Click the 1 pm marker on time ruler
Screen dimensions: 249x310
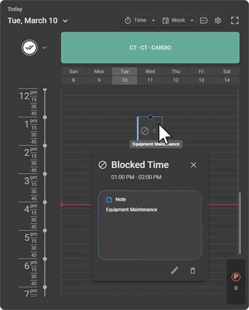click(45, 117)
